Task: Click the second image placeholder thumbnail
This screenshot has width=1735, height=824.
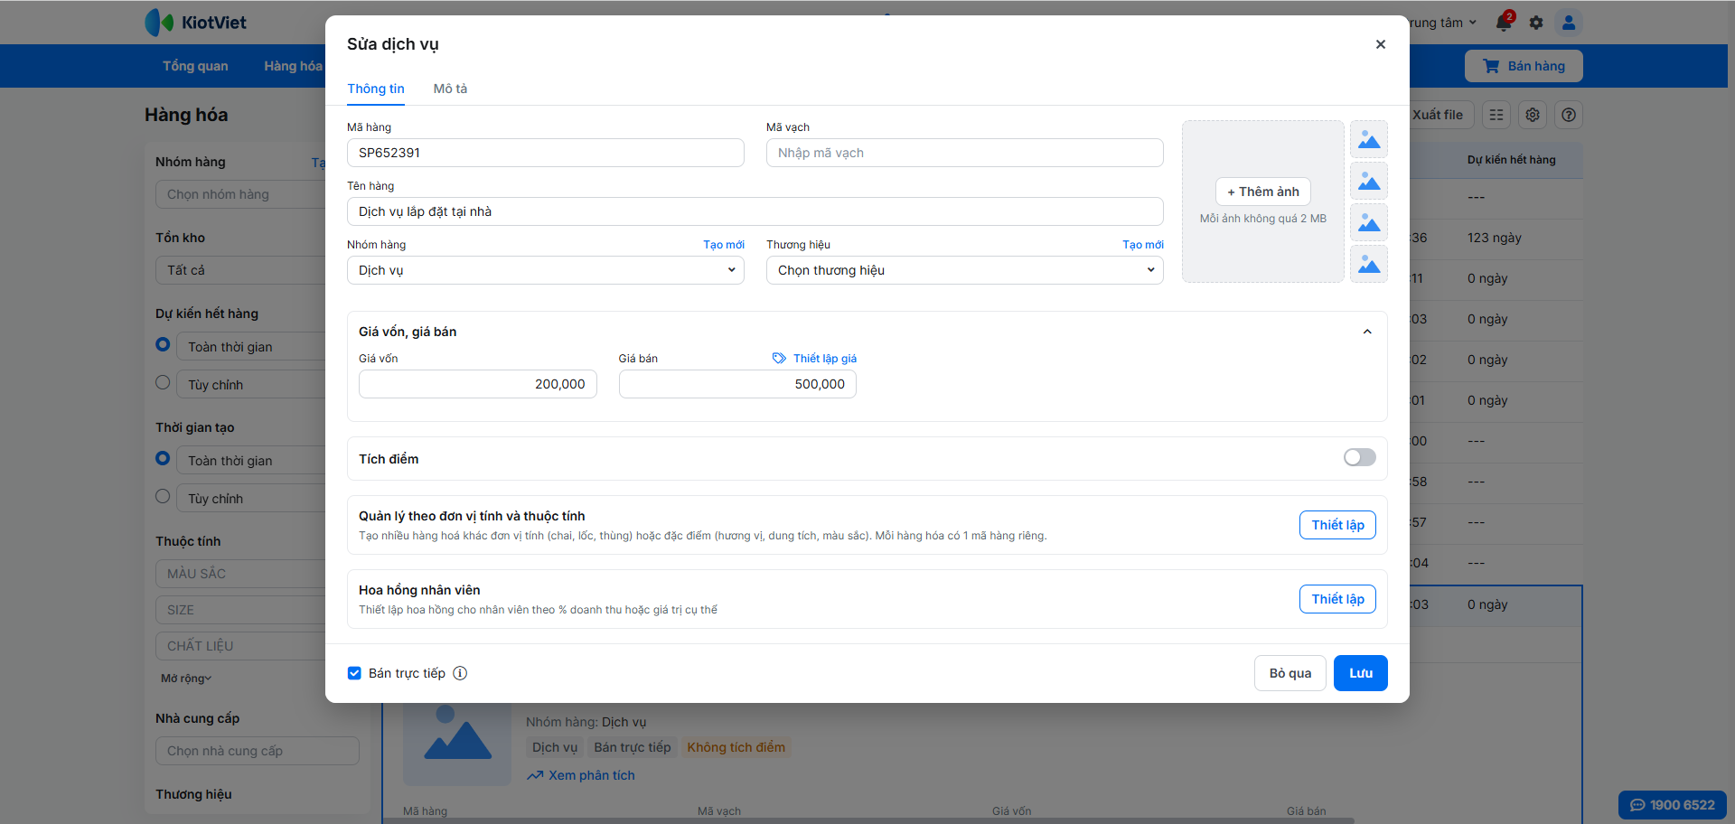Action: coord(1369,182)
